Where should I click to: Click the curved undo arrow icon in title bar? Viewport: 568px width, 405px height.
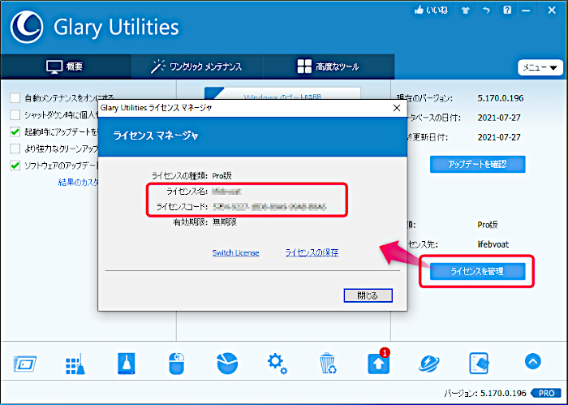487,10
